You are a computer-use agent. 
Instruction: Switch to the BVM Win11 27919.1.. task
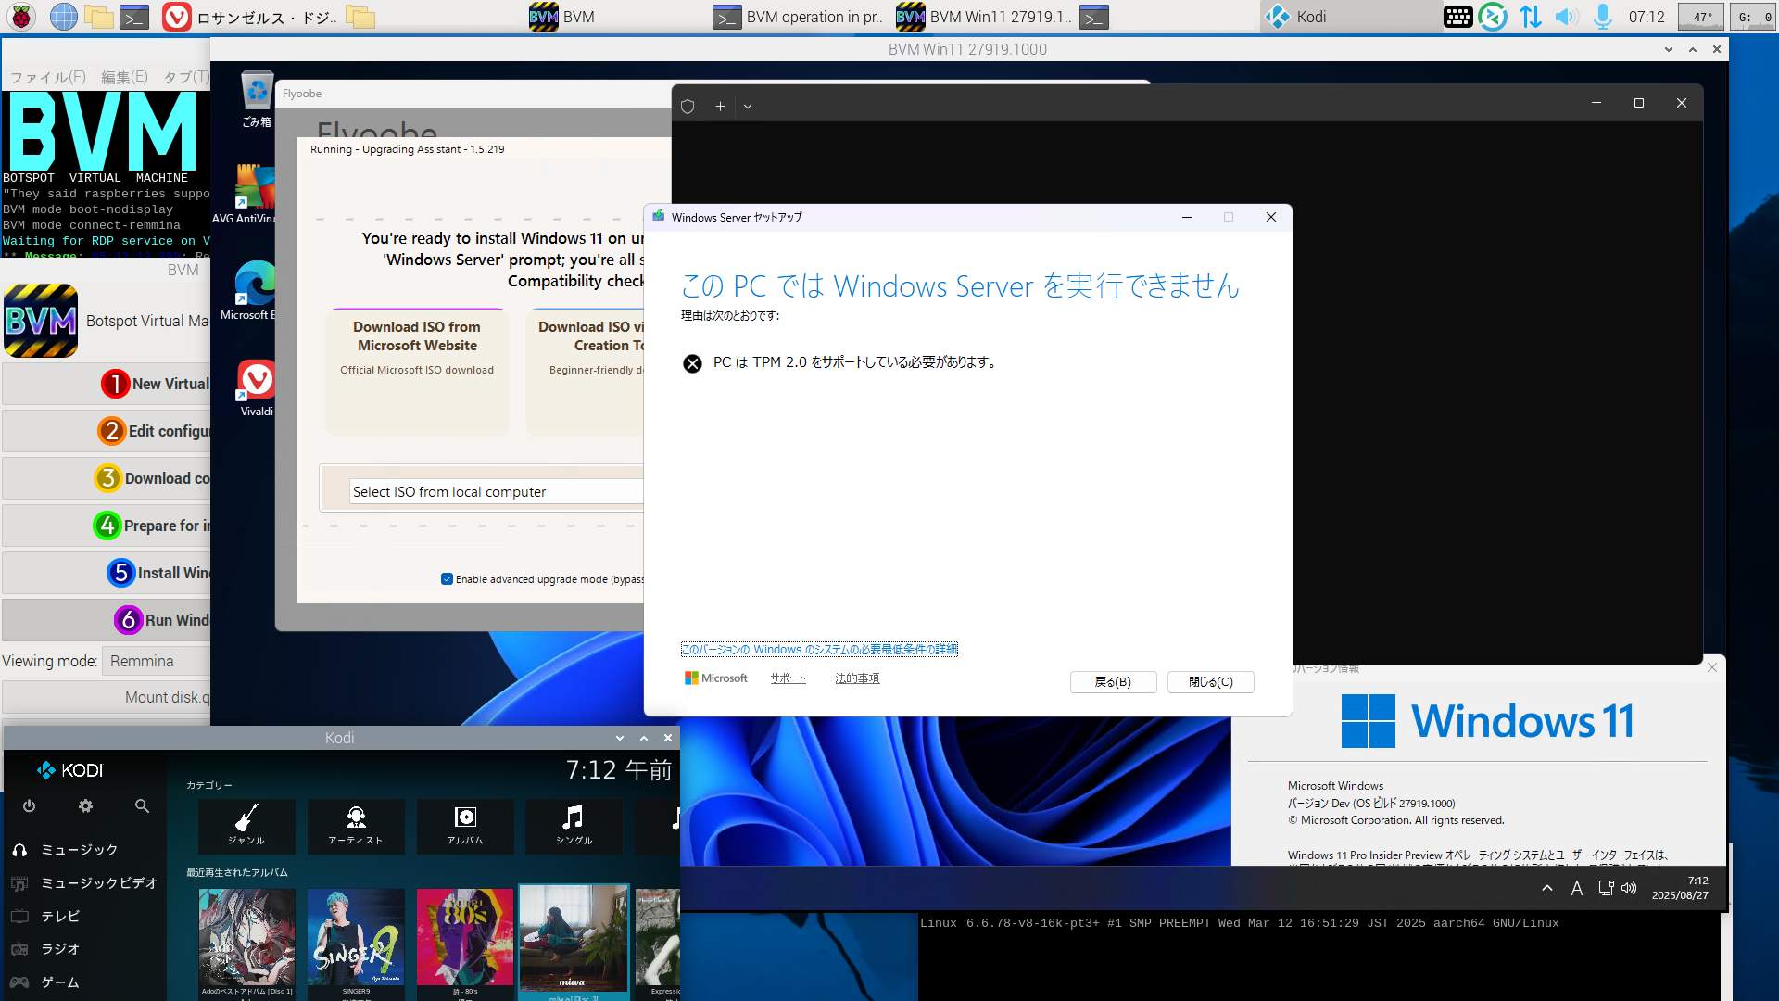point(983,17)
